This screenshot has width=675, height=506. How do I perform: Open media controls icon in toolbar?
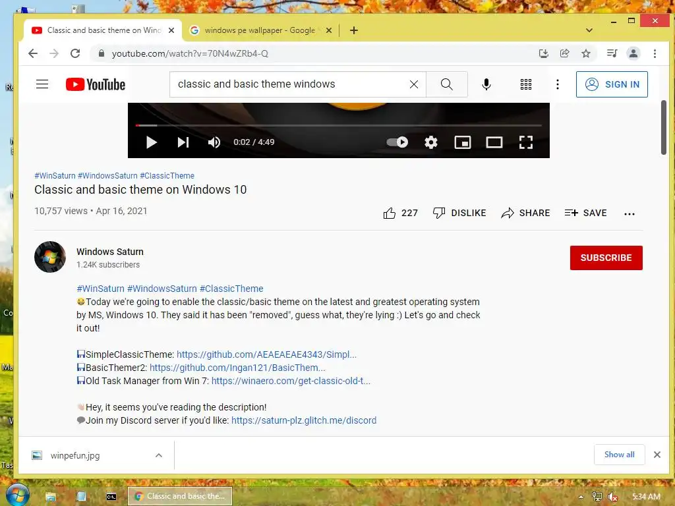point(612,53)
